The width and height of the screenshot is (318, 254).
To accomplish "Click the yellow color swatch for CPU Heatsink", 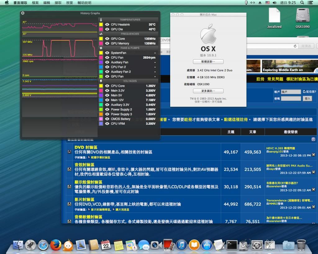I will tap(101, 25).
